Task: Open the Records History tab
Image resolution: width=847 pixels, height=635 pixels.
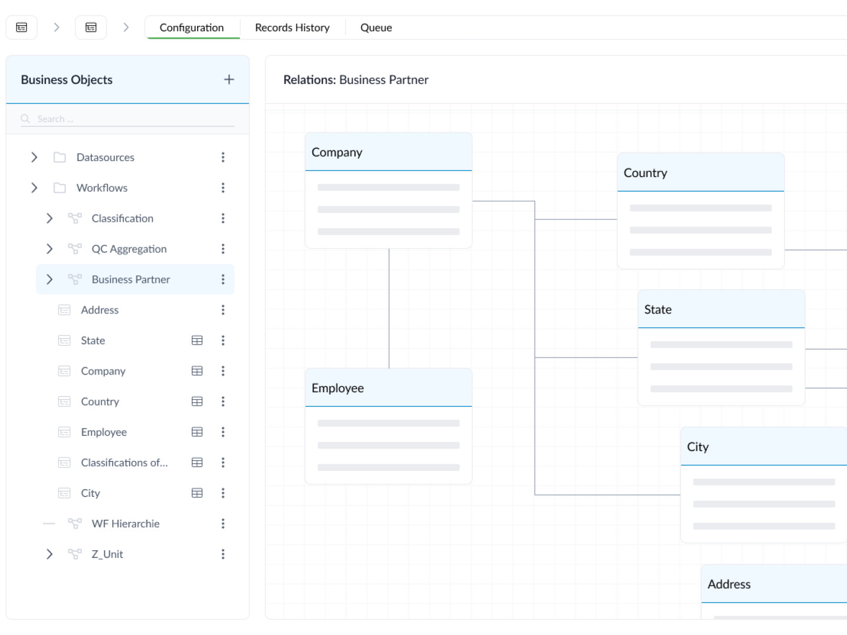Action: pos(292,28)
